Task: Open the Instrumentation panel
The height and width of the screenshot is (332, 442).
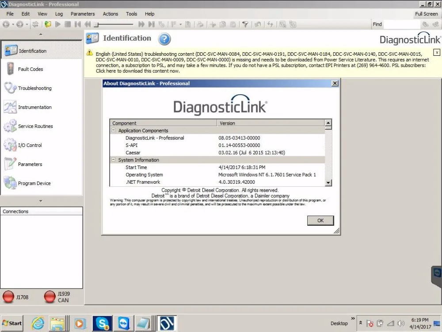Action: 42,107
